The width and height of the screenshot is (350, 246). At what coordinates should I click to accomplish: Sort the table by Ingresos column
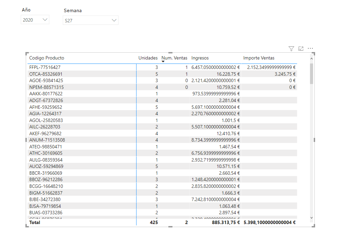click(x=200, y=58)
